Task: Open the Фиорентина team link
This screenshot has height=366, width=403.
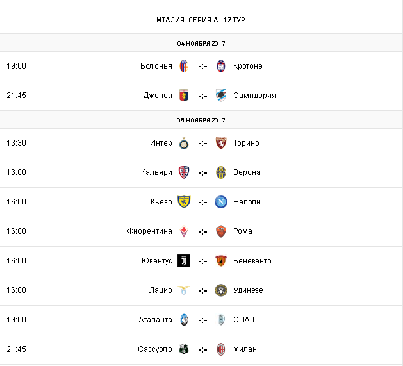Action: (149, 231)
